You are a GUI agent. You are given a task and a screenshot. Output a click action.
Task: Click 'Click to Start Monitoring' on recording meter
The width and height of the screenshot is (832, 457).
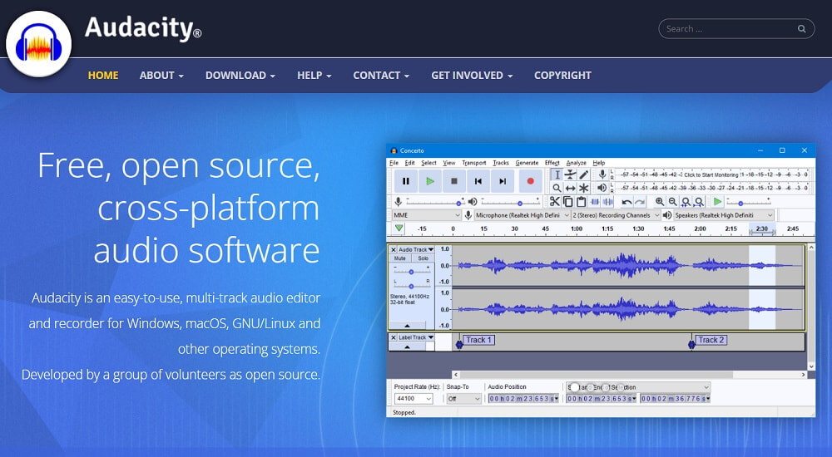(711, 174)
